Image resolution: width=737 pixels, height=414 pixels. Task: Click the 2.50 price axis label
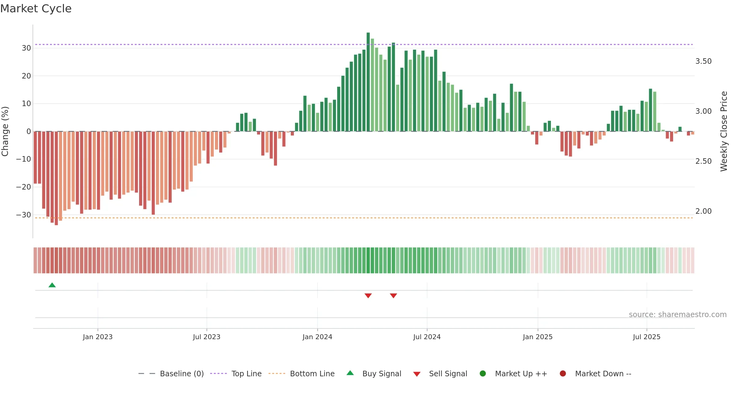point(704,161)
